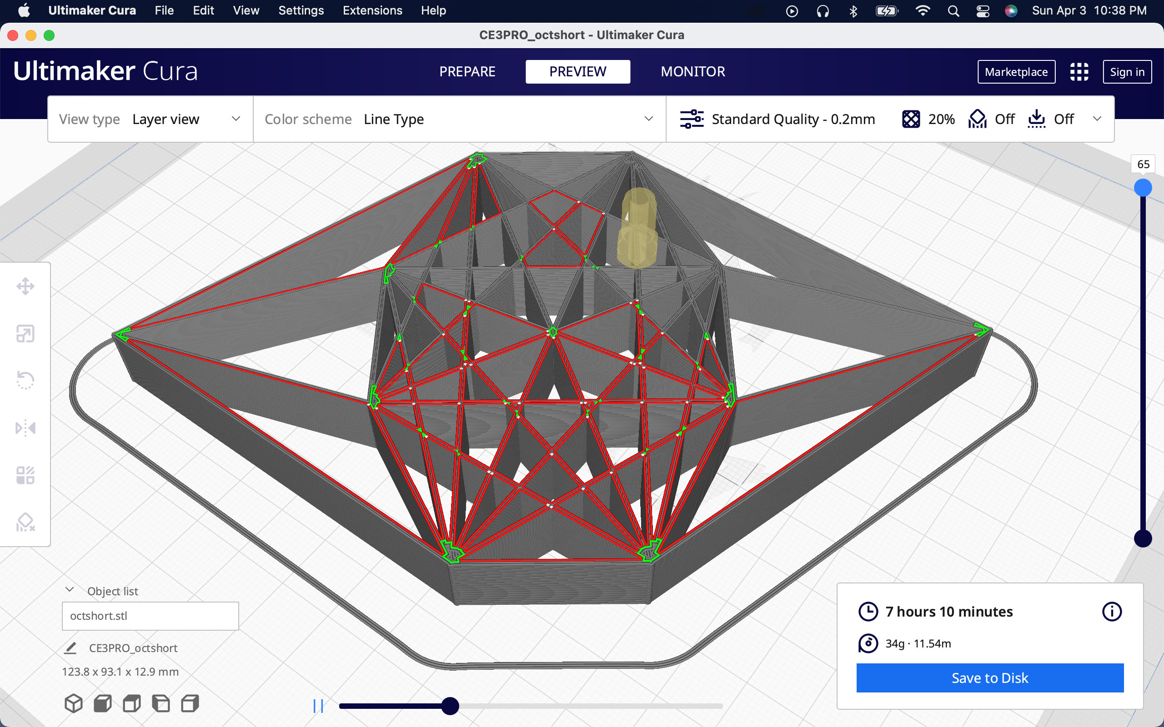Click the Bluetooth icon in the menu bar
Image resolution: width=1164 pixels, height=727 pixels.
tap(853, 10)
